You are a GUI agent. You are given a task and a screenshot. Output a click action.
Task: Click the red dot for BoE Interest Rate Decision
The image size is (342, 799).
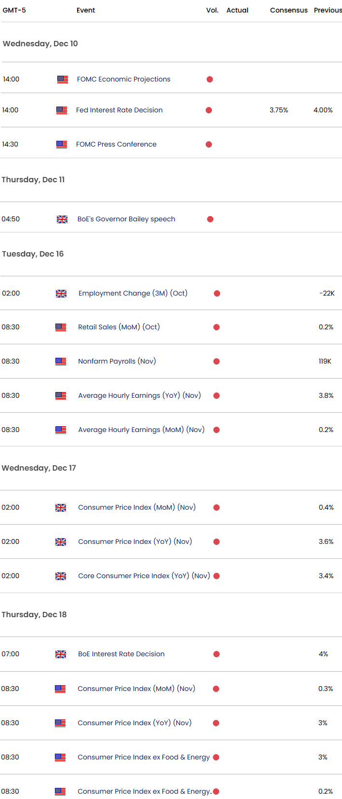click(217, 654)
